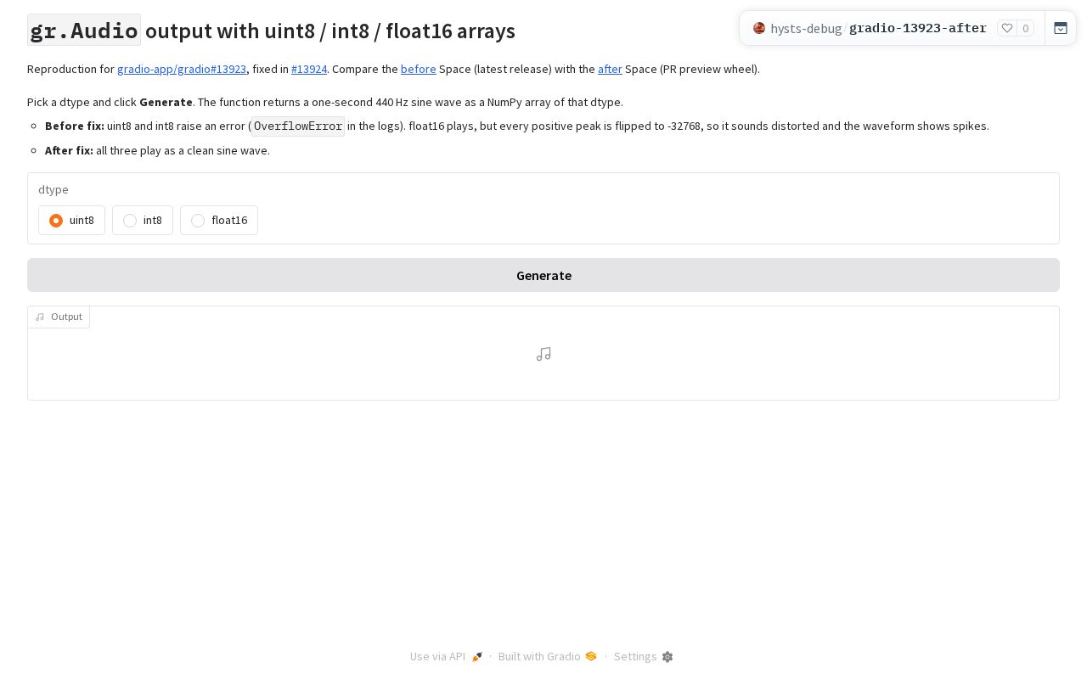Open Use via API

coord(446,657)
